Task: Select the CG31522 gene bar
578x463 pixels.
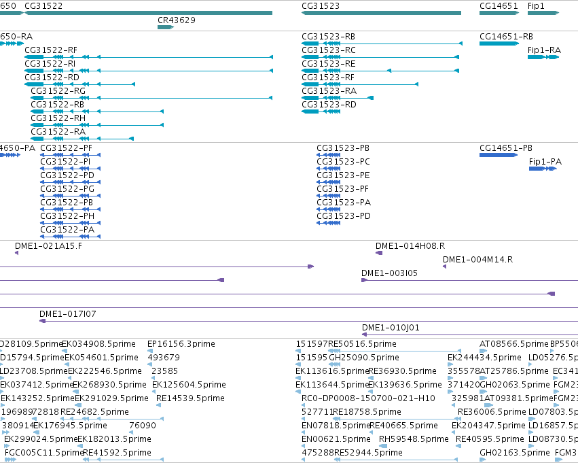Action: (x=148, y=13)
